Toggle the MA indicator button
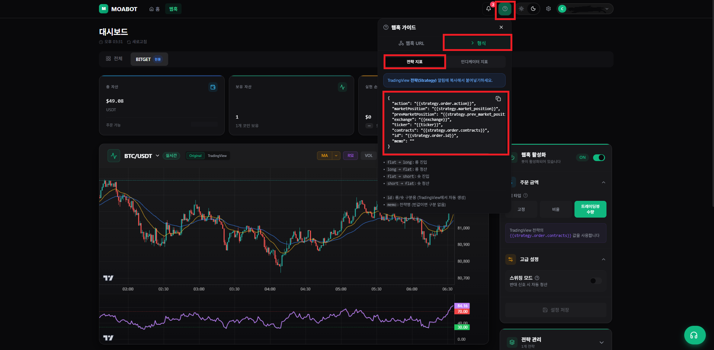The height and width of the screenshot is (350, 714). [x=324, y=155]
